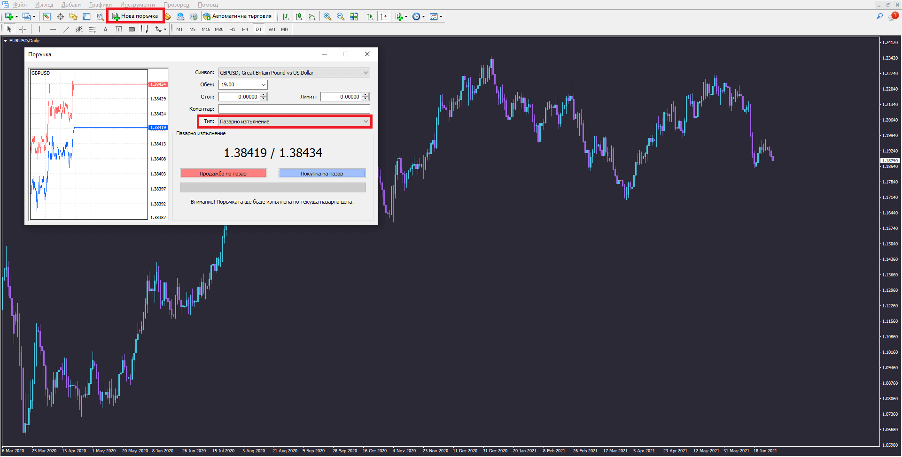The width and height of the screenshot is (902, 457).
Task: Select the text A drawing tool
Action: click(x=106, y=29)
